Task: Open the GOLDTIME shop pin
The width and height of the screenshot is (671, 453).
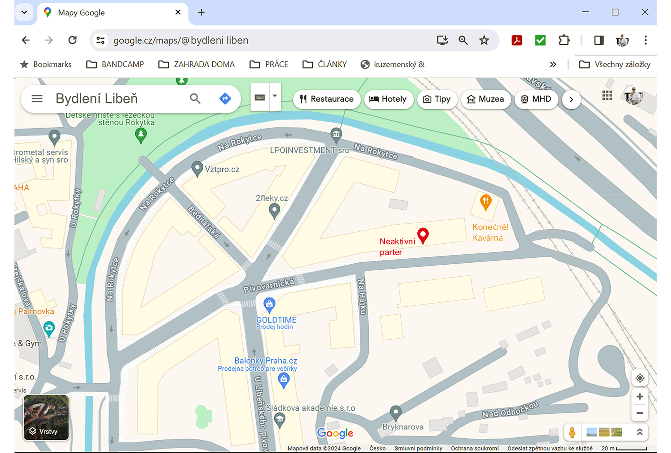Action: pos(269,305)
